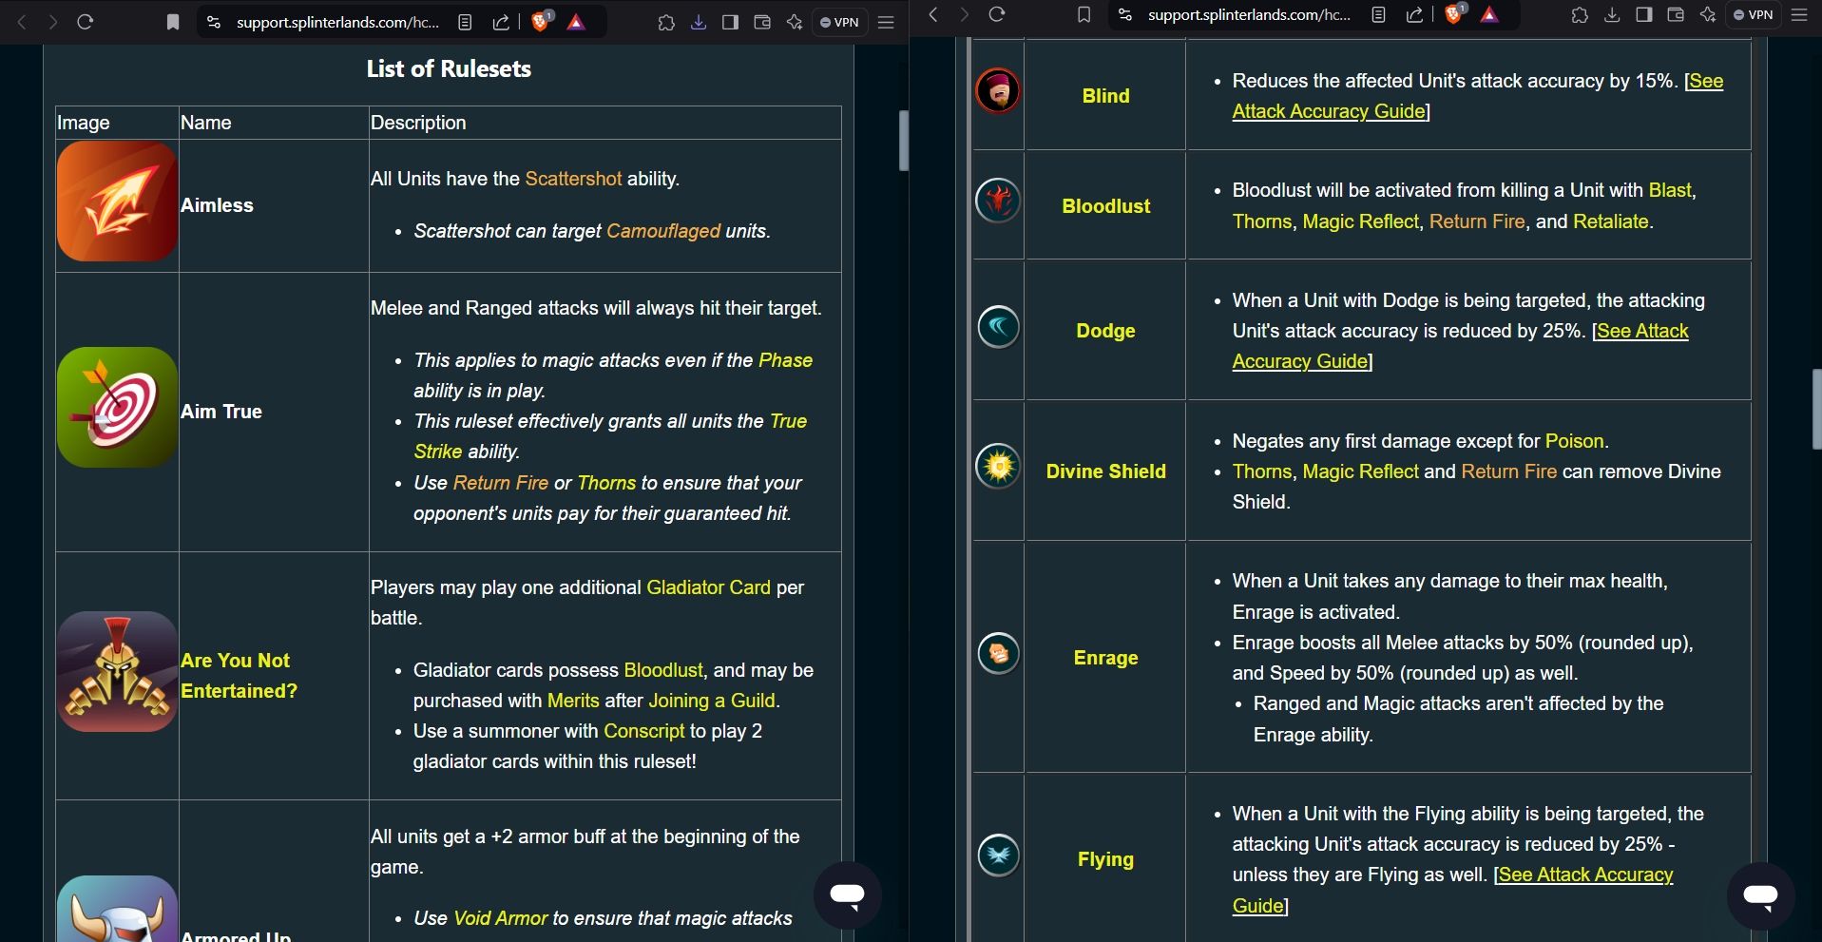Share the page from the left browser address bar
This screenshot has height=942, width=1822.
(x=500, y=22)
